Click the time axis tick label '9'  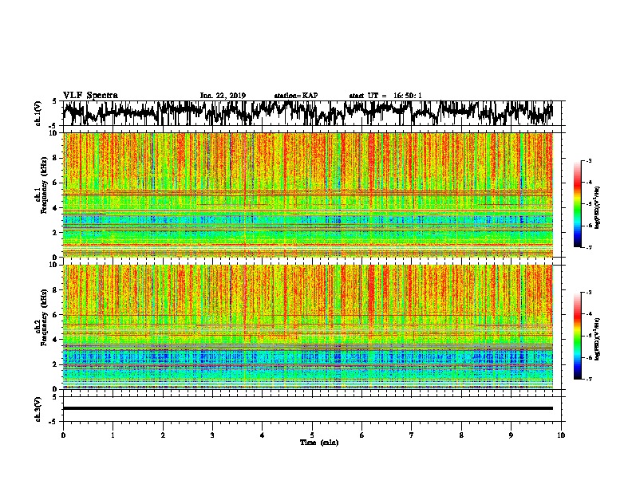[x=511, y=435]
